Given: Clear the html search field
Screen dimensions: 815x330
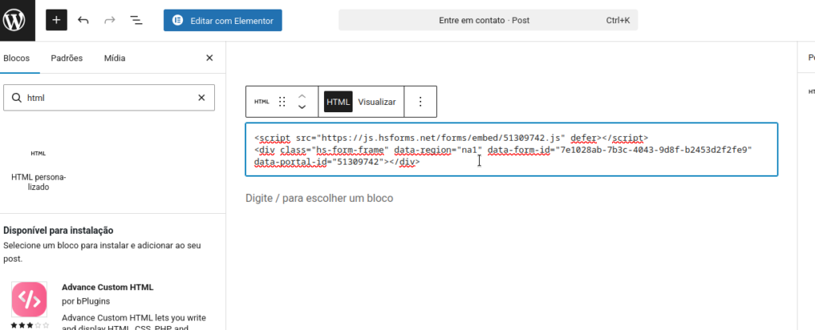Looking at the screenshot, I should 201,98.
